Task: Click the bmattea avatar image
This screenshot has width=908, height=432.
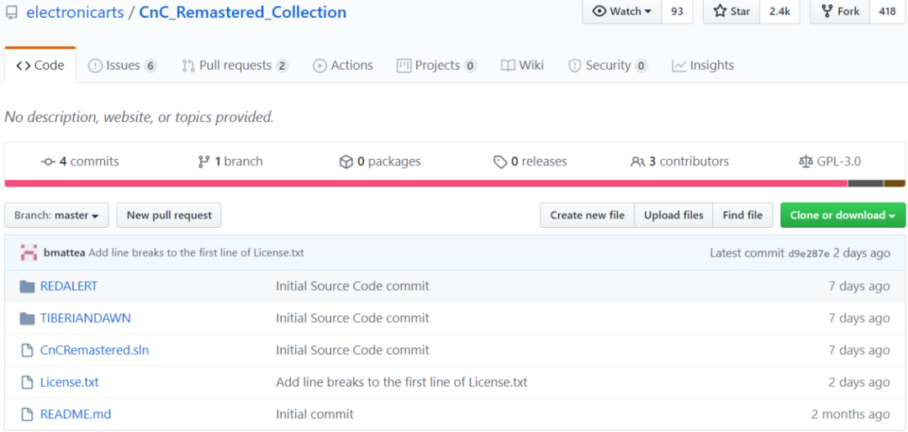Action: click(29, 253)
